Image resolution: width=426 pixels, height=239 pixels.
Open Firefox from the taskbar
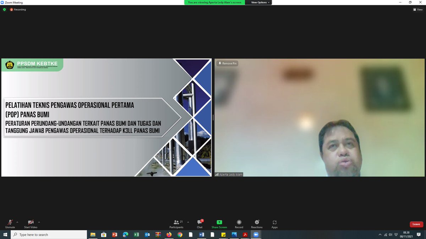click(x=169, y=235)
